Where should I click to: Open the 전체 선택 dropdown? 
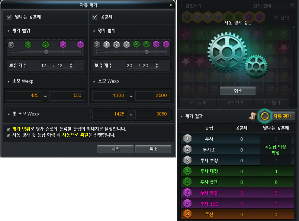click(273, 6)
